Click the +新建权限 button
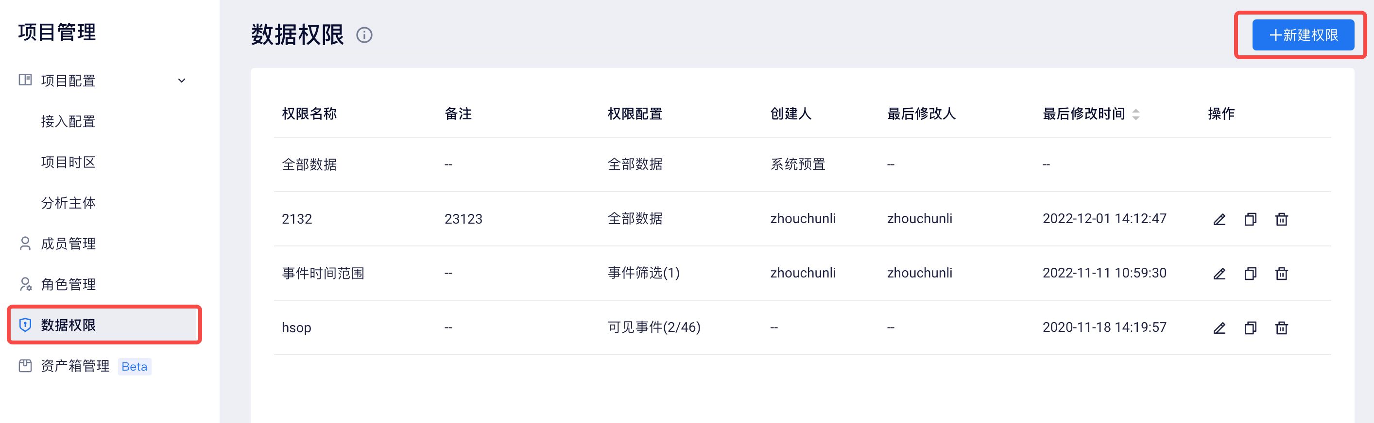Viewport: 1374px width, 423px height. coord(1303,35)
